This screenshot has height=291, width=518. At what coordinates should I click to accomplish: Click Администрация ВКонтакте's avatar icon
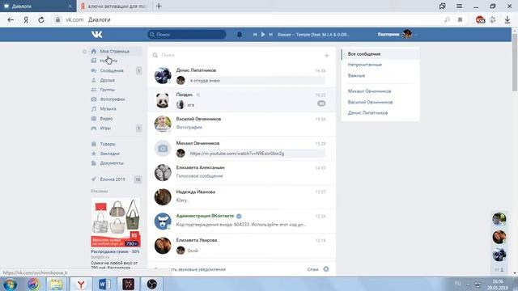coord(163,221)
